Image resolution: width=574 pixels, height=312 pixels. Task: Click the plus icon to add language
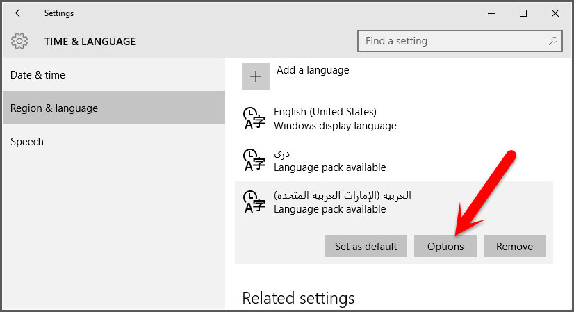coord(255,76)
